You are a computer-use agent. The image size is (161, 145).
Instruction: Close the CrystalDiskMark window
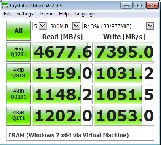[x=152, y=6]
